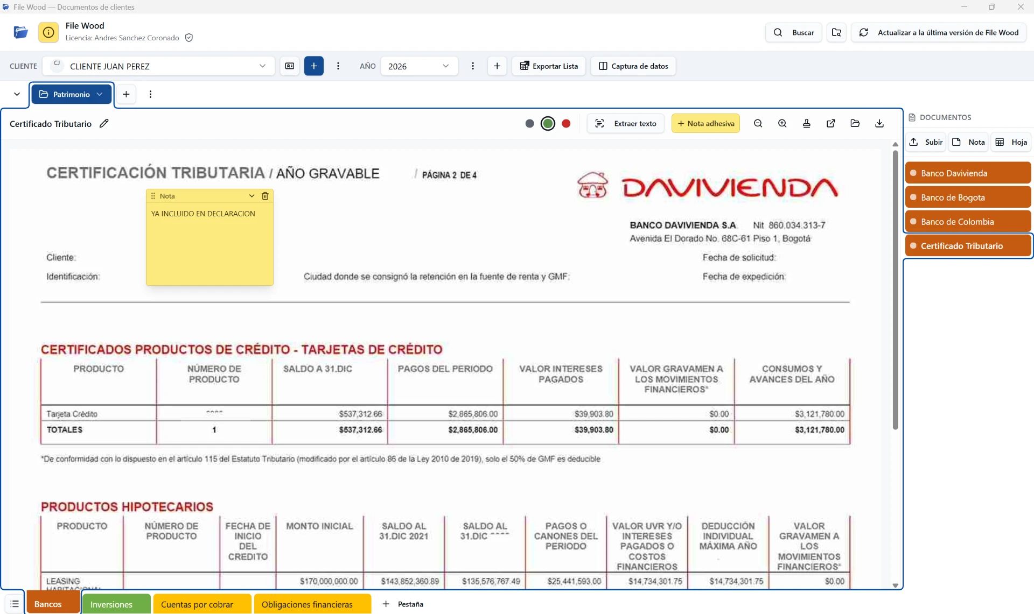Open folder options three-dot menu beside Patrimonio
The width and height of the screenshot is (1034, 614).
tap(150, 94)
